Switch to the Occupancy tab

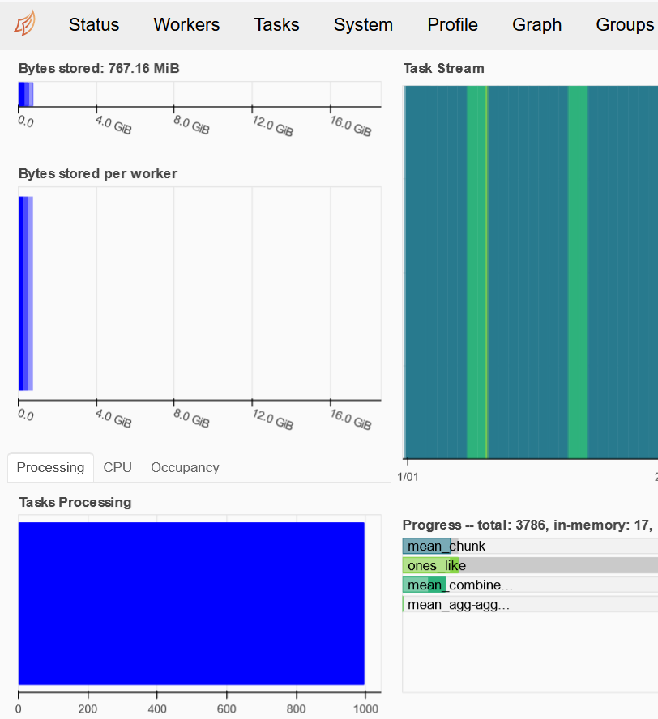click(x=185, y=467)
